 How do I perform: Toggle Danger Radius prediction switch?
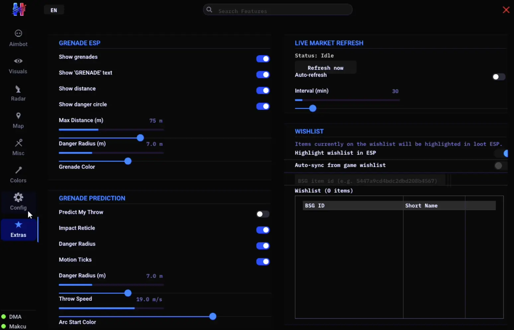pyautogui.click(x=263, y=246)
